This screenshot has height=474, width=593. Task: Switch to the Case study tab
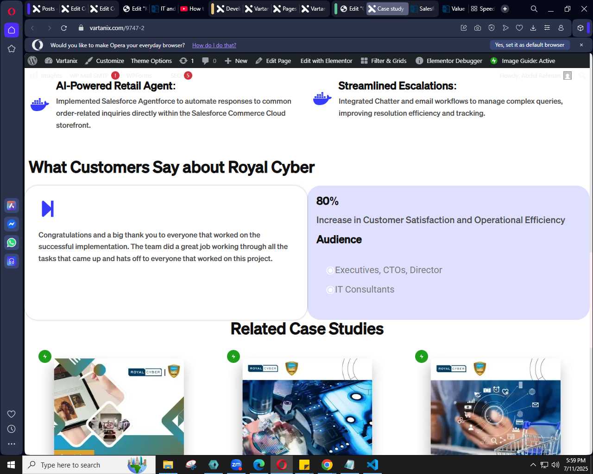point(387,9)
